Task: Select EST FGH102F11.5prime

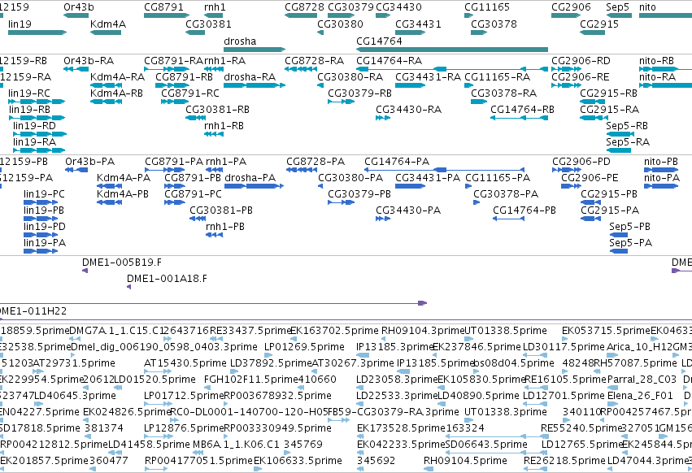Action: pos(208,388)
